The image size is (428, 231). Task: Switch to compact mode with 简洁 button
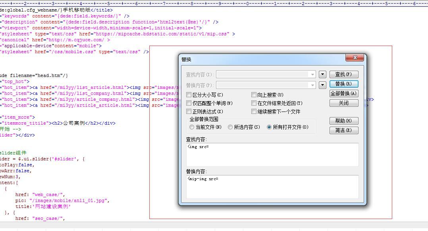click(x=344, y=130)
